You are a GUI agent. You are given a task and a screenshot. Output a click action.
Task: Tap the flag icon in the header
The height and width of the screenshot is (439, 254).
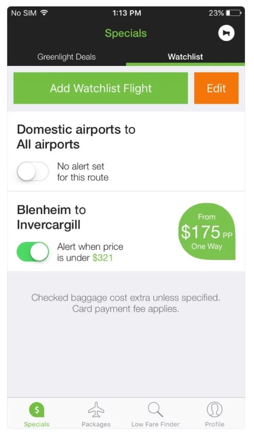pos(226,33)
